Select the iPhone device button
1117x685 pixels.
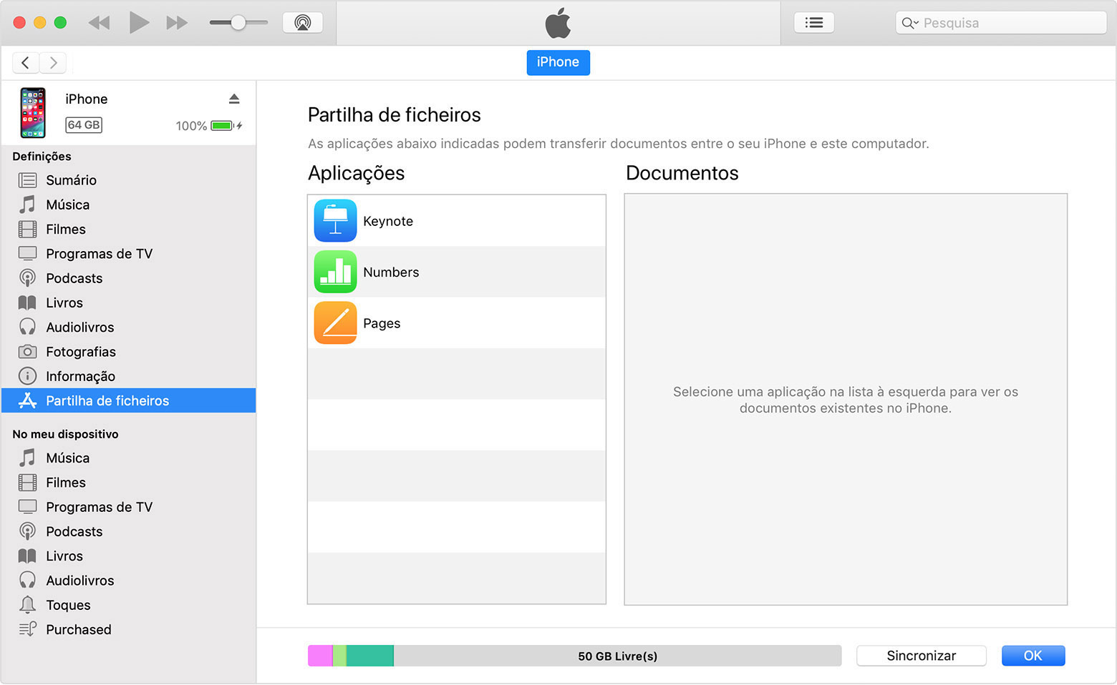pos(558,62)
